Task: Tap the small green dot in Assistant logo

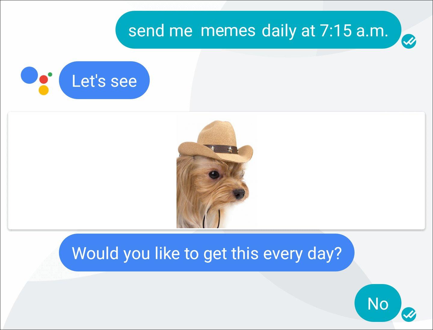Action: tap(50, 74)
